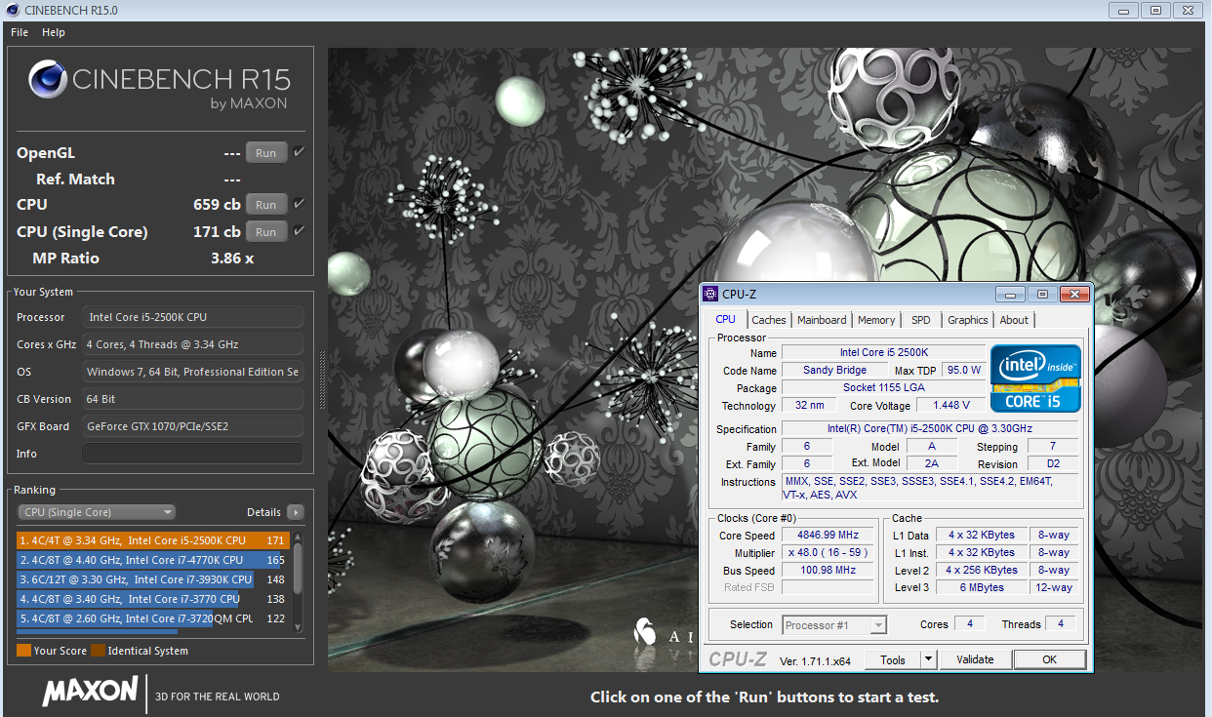The image size is (1212, 717).
Task: Click the Bus Speed value 100.98 MHz
Action: 828,571
